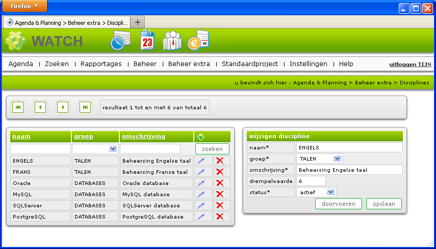Edit the MySQL discipline row
Image resolution: width=436 pixels, height=249 pixels.
(201, 195)
